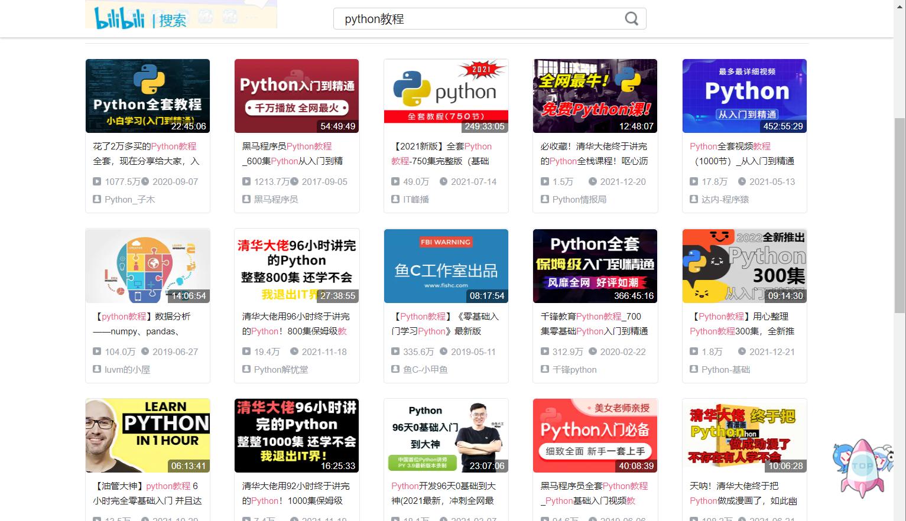This screenshot has height=521, width=906.
Task: Click the thumbnail with duration 452:55:29
Action: [x=744, y=96]
